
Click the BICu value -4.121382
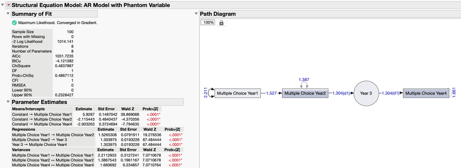[x=65, y=61]
